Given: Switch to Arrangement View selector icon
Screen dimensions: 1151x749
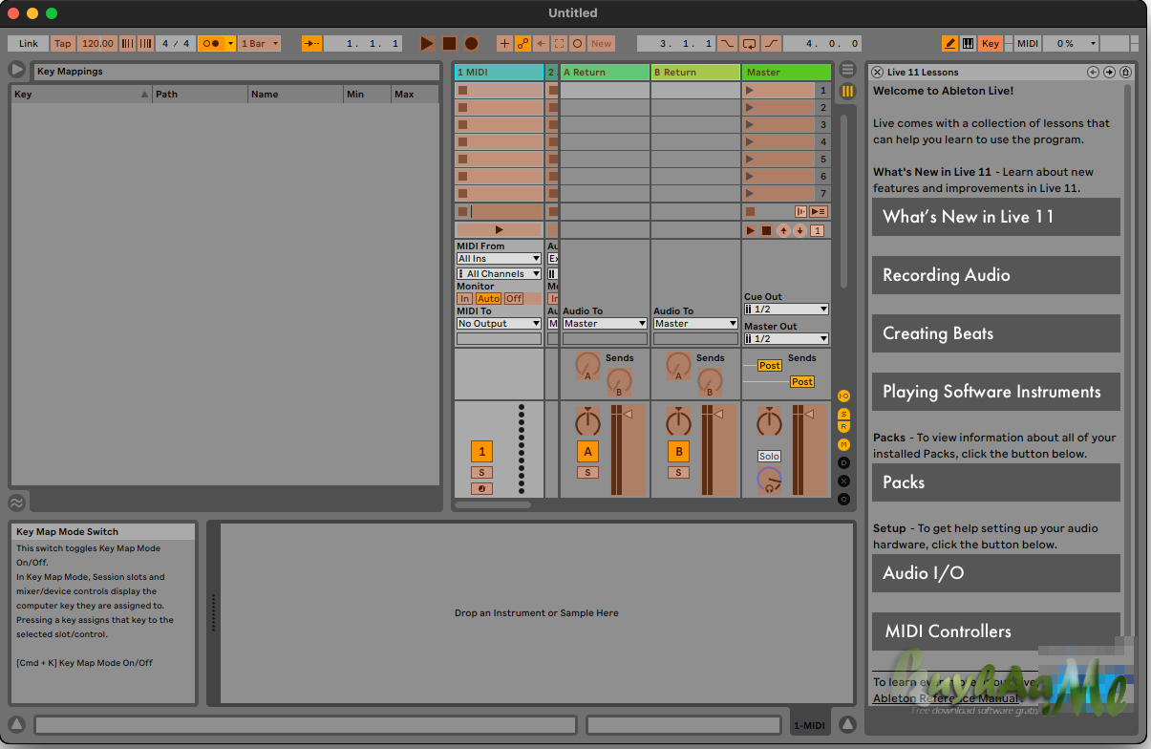Looking at the screenshot, I should [847, 70].
